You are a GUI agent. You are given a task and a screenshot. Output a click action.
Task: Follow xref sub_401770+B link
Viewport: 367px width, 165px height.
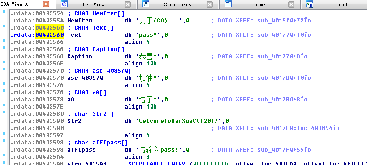click(x=282, y=56)
